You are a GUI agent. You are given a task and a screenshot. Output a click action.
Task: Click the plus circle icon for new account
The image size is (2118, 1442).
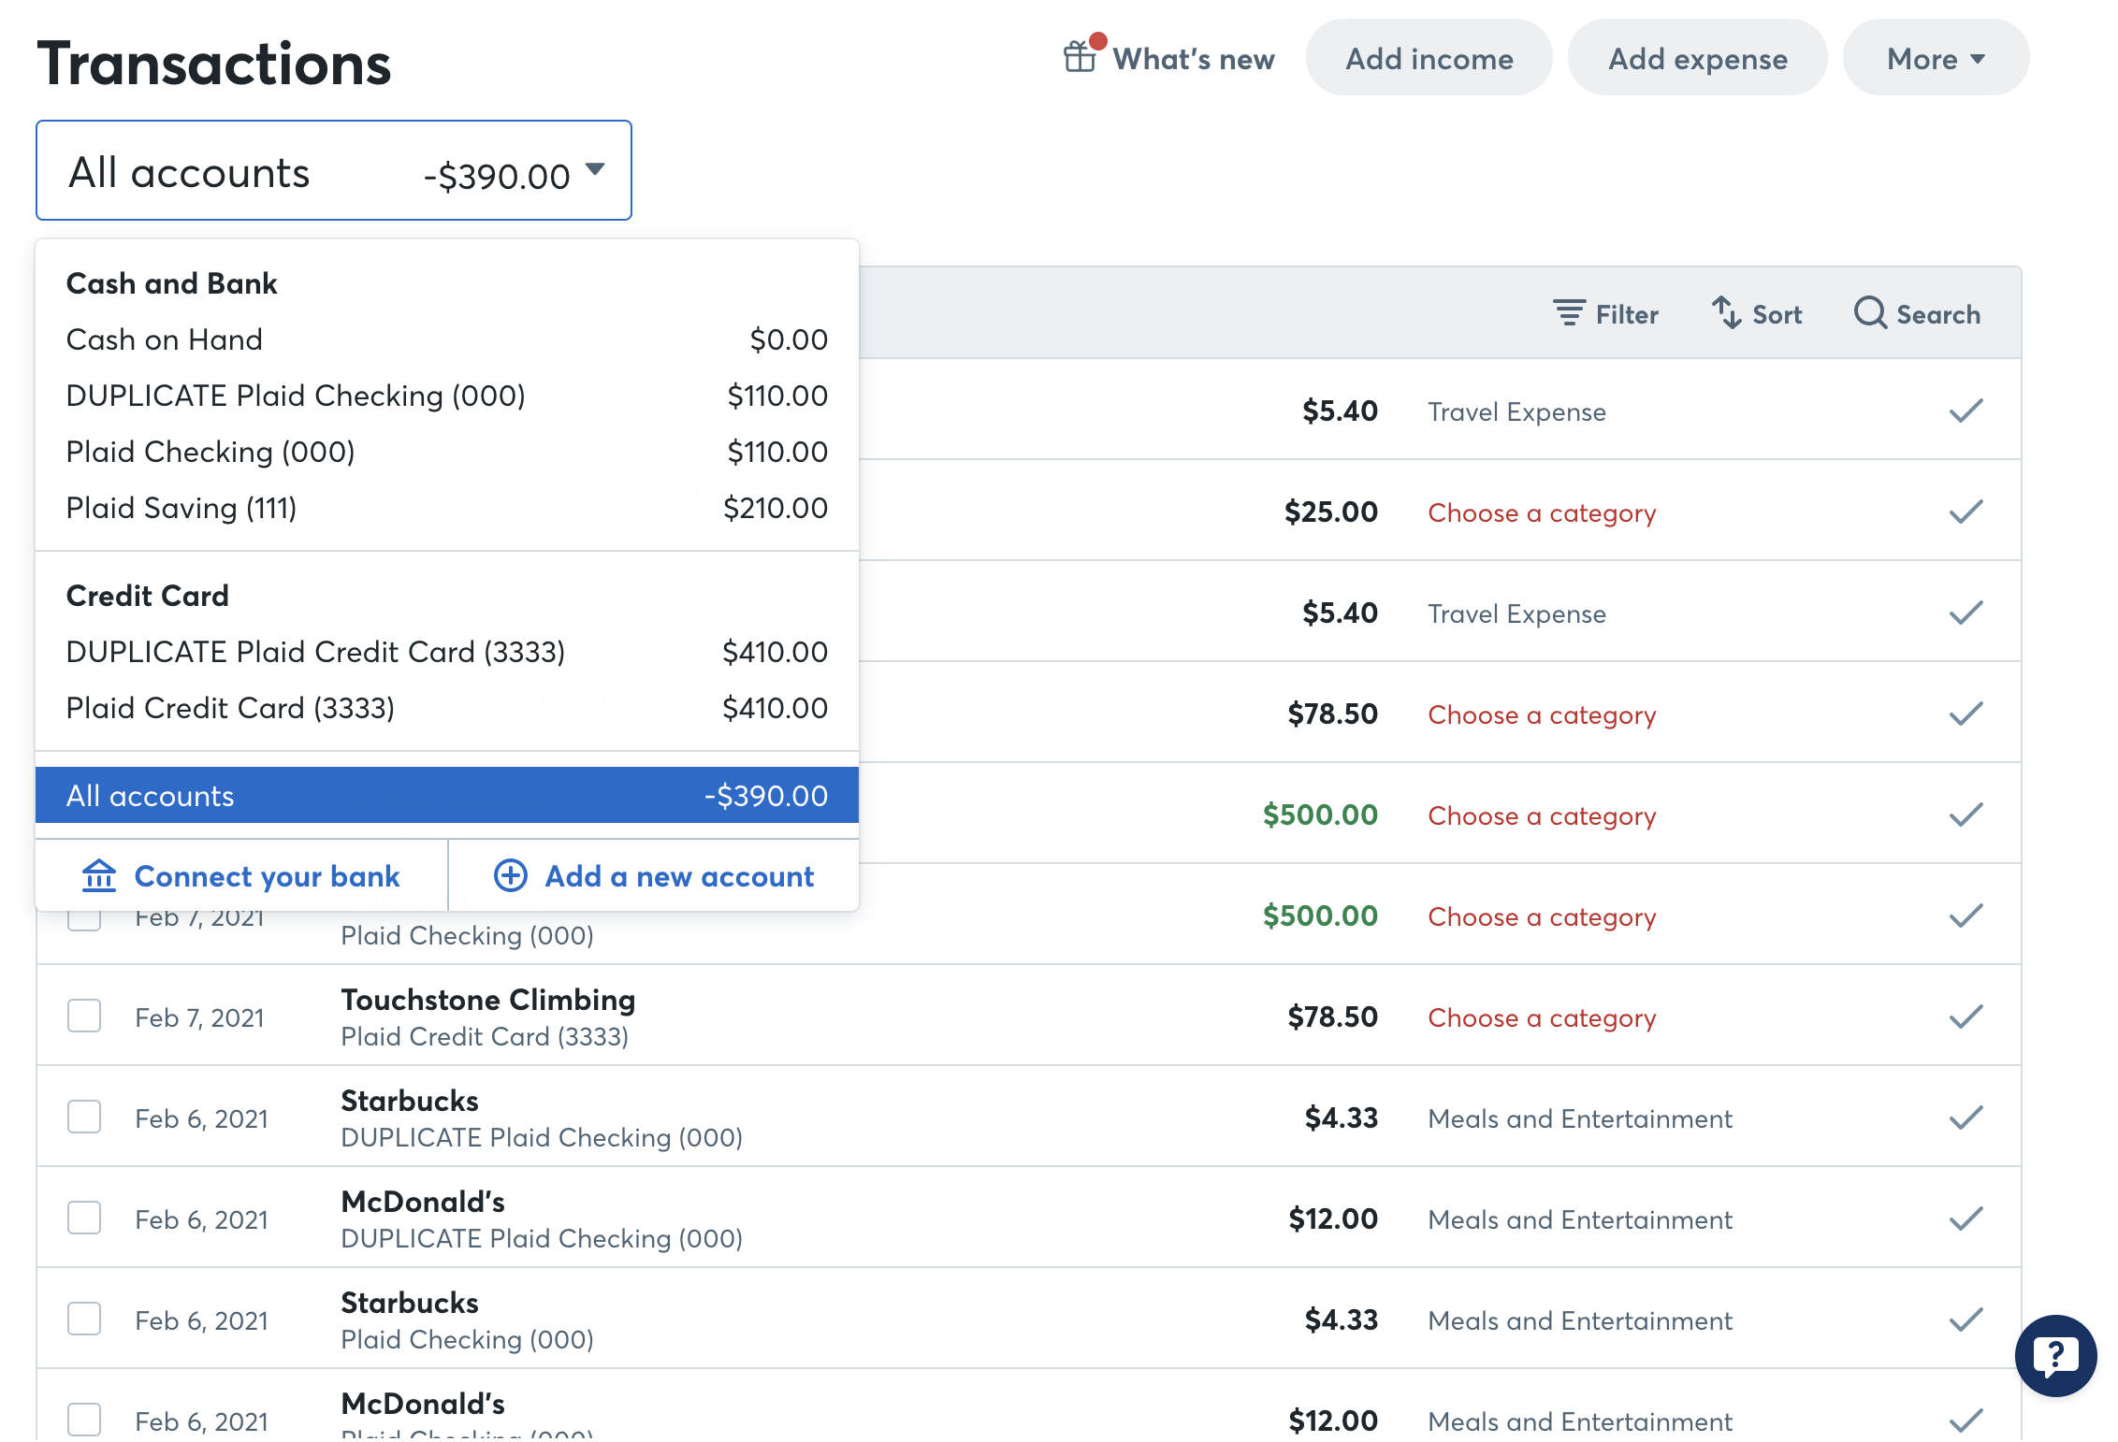(x=511, y=876)
